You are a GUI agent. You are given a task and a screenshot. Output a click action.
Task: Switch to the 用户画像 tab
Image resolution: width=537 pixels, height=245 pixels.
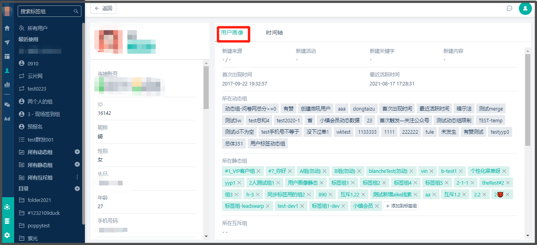[x=232, y=33]
